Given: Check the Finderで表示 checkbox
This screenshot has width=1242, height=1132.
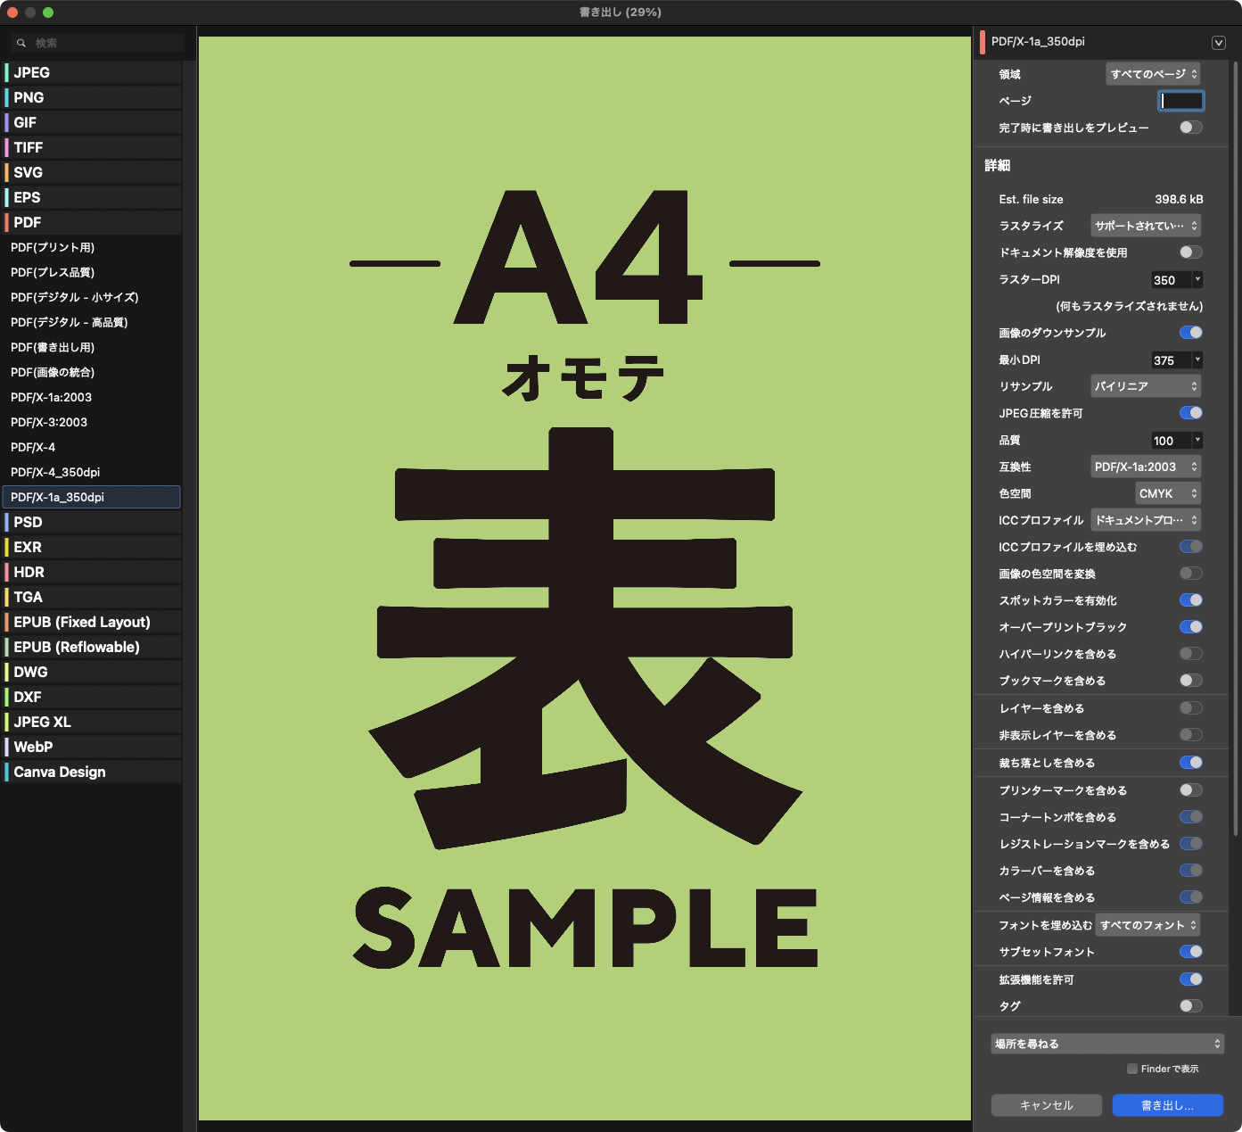Looking at the screenshot, I should pos(1131,1068).
